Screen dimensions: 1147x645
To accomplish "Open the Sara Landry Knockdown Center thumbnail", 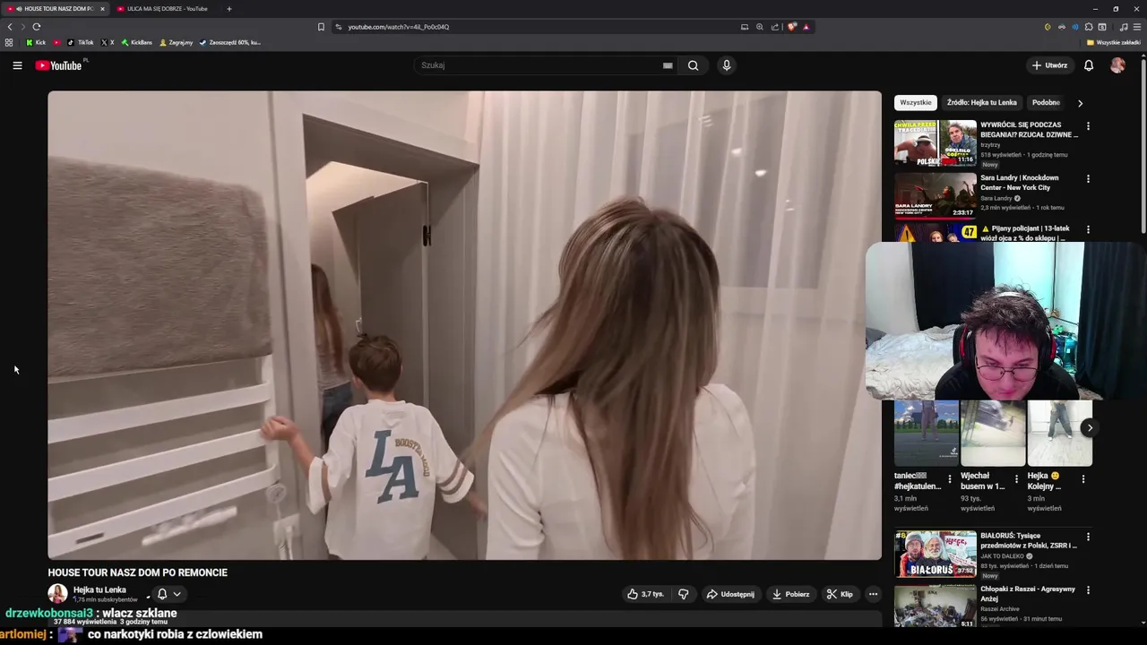I will [x=936, y=196].
